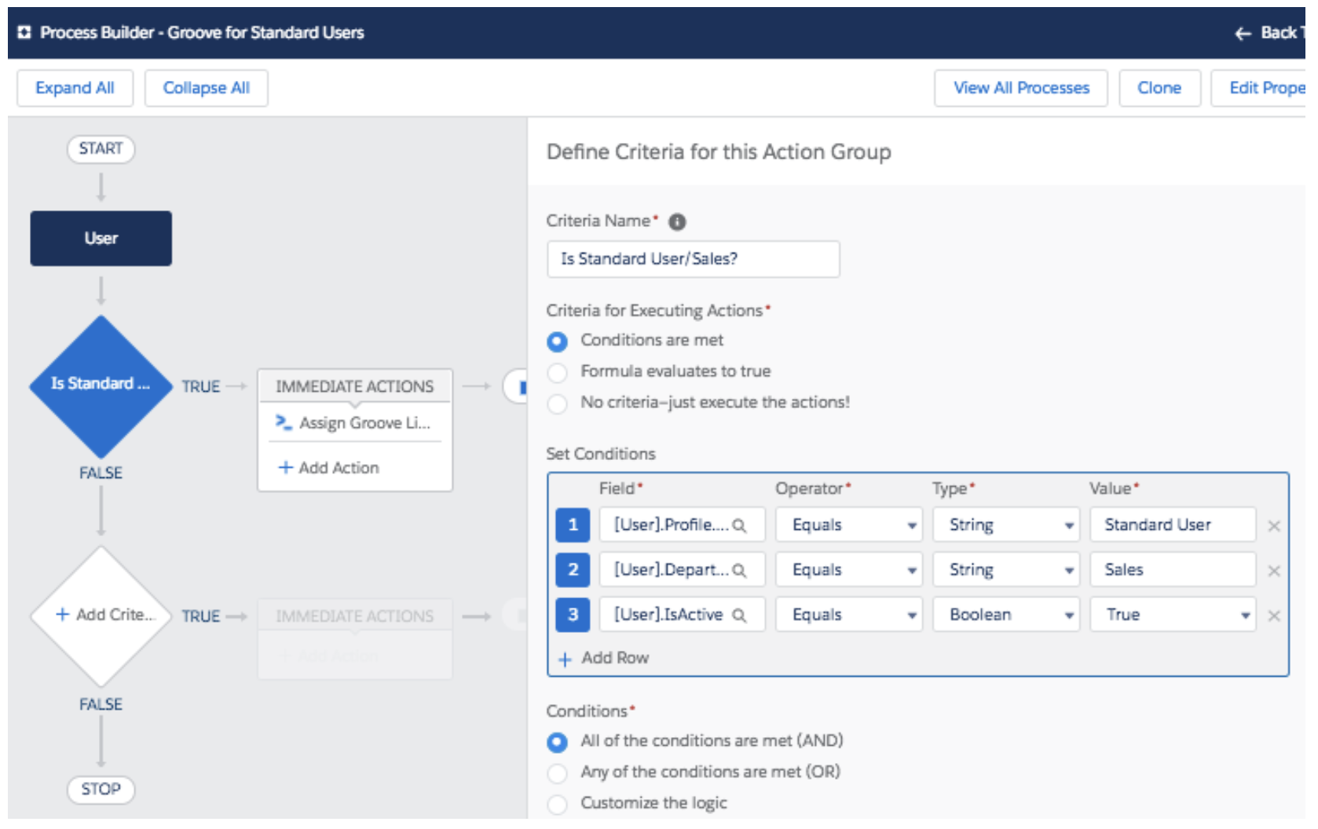Click the [User].IsActive field lookup
The width and height of the screenshot is (1318, 829).
point(683,614)
